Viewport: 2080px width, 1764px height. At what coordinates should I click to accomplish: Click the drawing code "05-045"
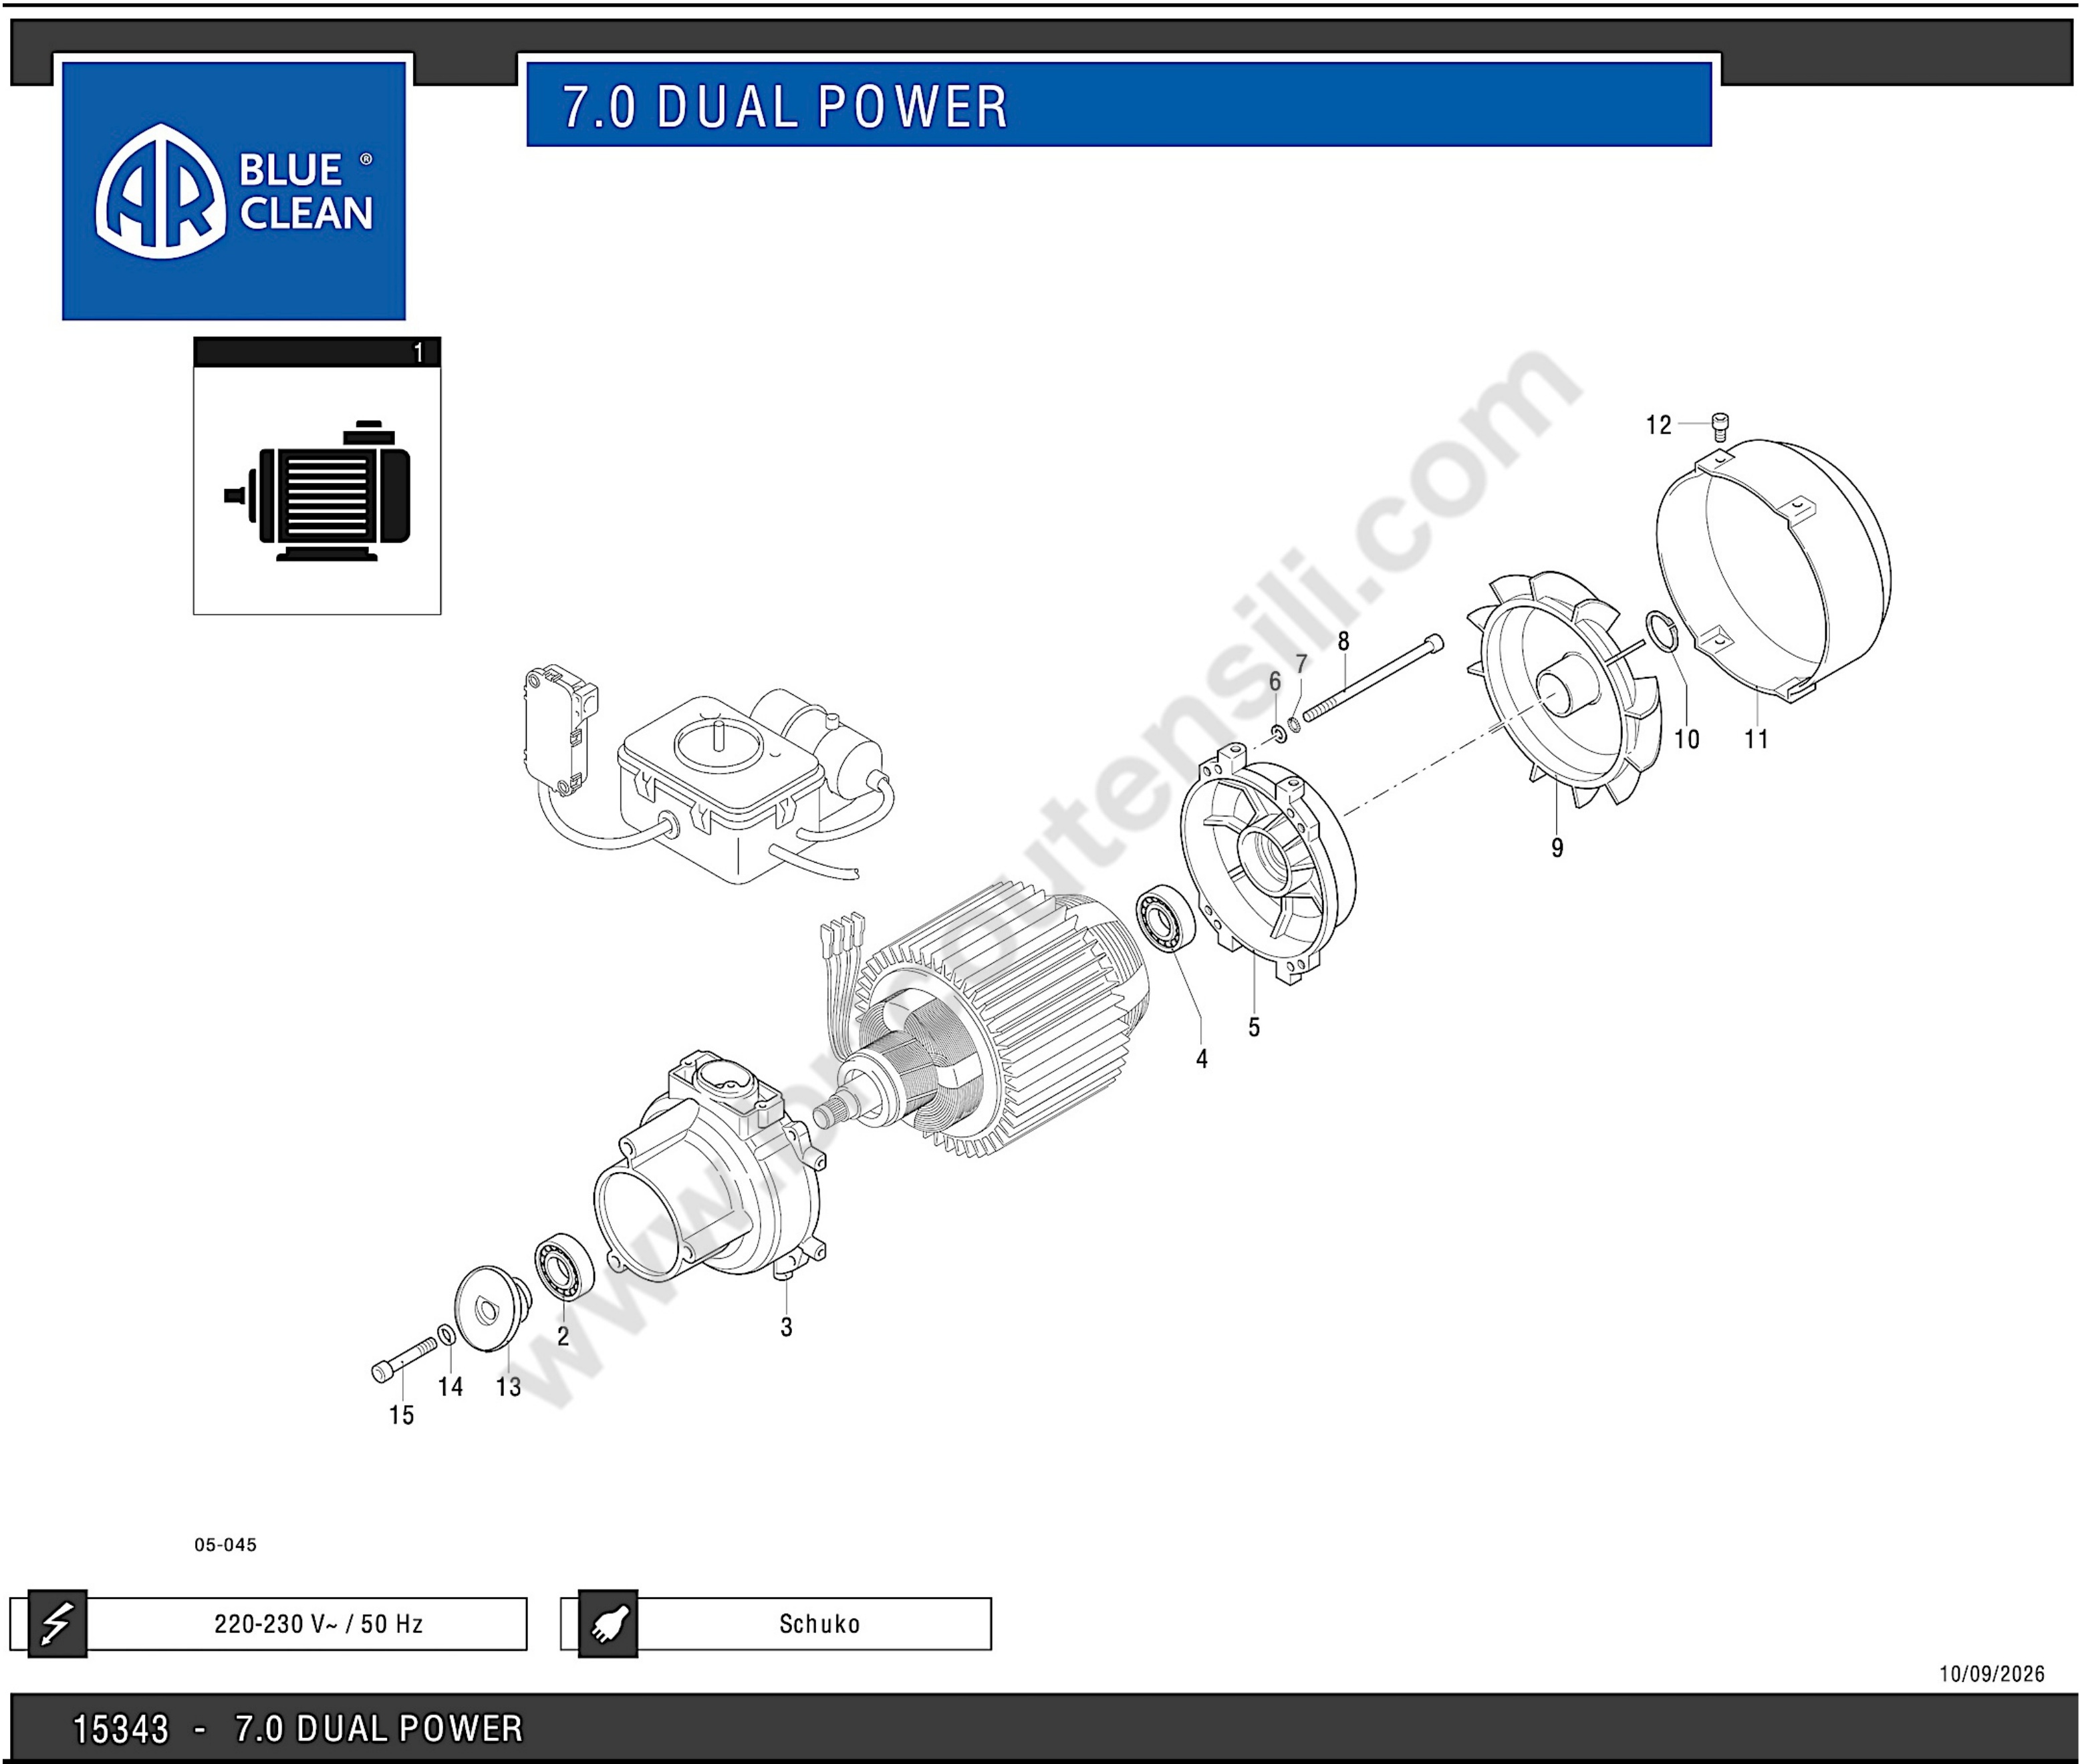(x=225, y=1545)
